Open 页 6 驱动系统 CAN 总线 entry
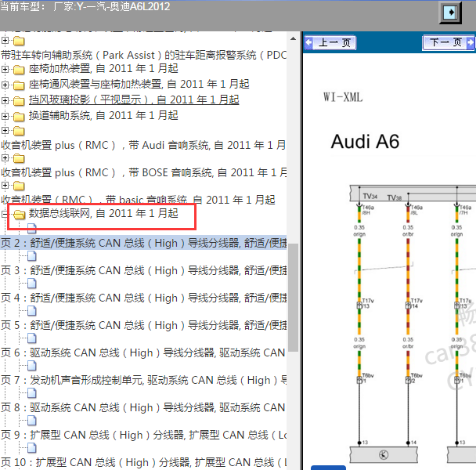Image resolution: width=476 pixels, height=470 pixels. pyautogui.click(x=143, y=352)
